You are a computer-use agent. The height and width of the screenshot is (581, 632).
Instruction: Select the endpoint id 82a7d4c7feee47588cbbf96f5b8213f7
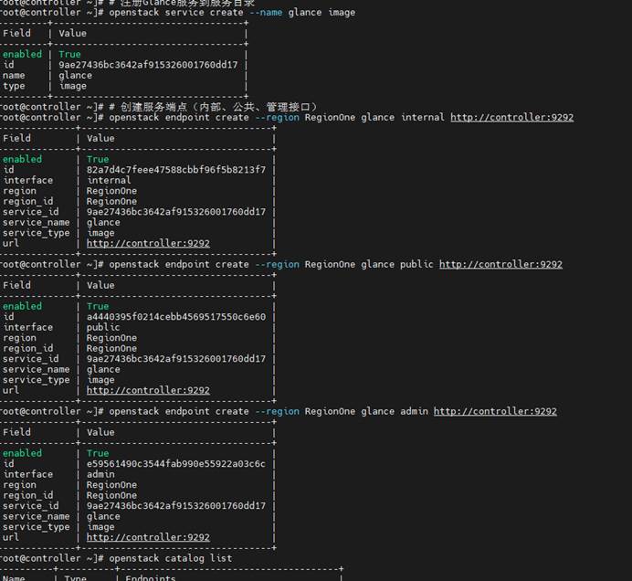(x=176, y=170)
